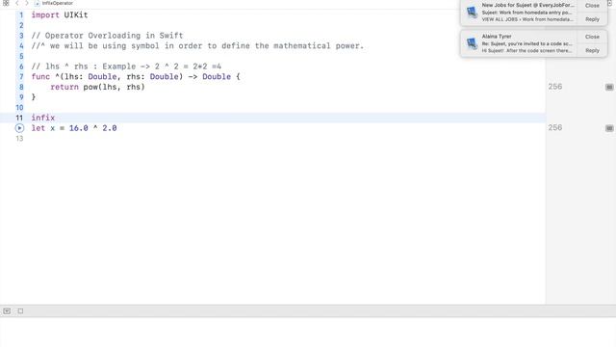The height and width of the screenshot is (347, 616).
Task: Open the Alaina Tyrer mail notification
Action: pyautogui.click(x=526, y=43)
